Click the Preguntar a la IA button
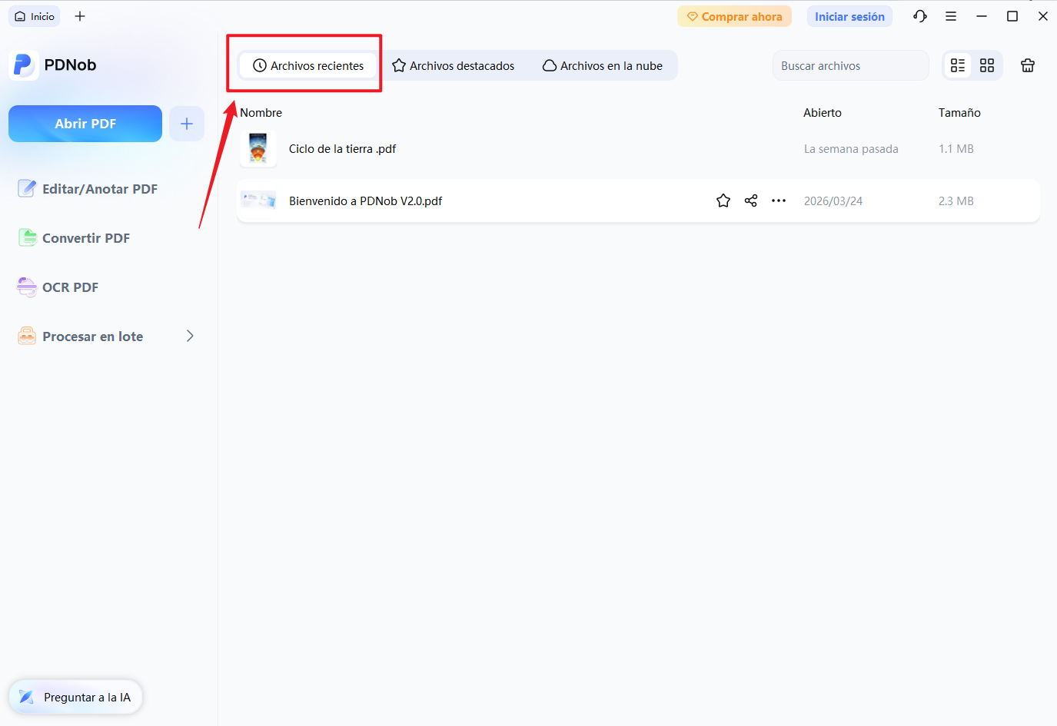Screen dimensions: 1057x726 click(75, 697)
